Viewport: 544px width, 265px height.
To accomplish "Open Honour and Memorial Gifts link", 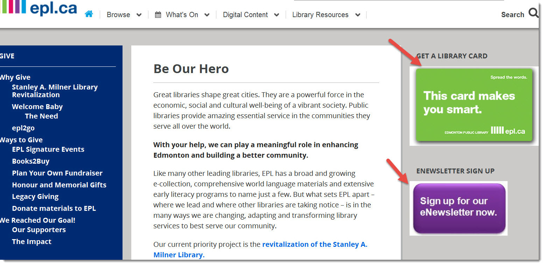I will (x=59, y=185).
